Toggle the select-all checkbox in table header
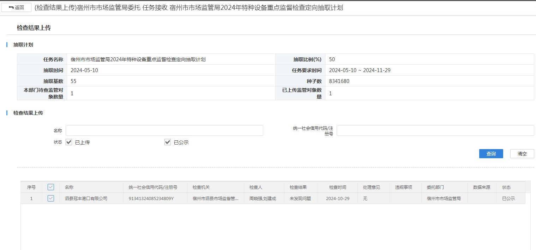The width and height of the screenshot is (536, 250). (51, 187)
